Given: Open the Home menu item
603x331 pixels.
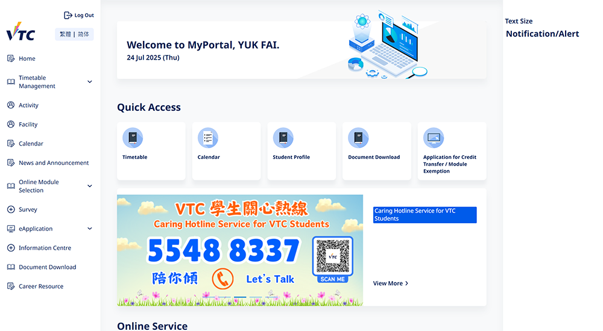Looking at the screenshot, I should (x=27, y=58).
